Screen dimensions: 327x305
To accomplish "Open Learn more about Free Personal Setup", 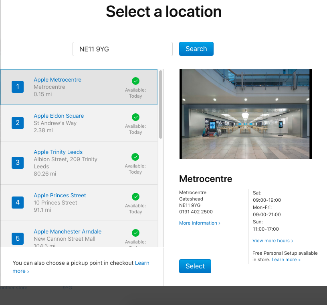I will pyautogui.click(x=286, y=260).
